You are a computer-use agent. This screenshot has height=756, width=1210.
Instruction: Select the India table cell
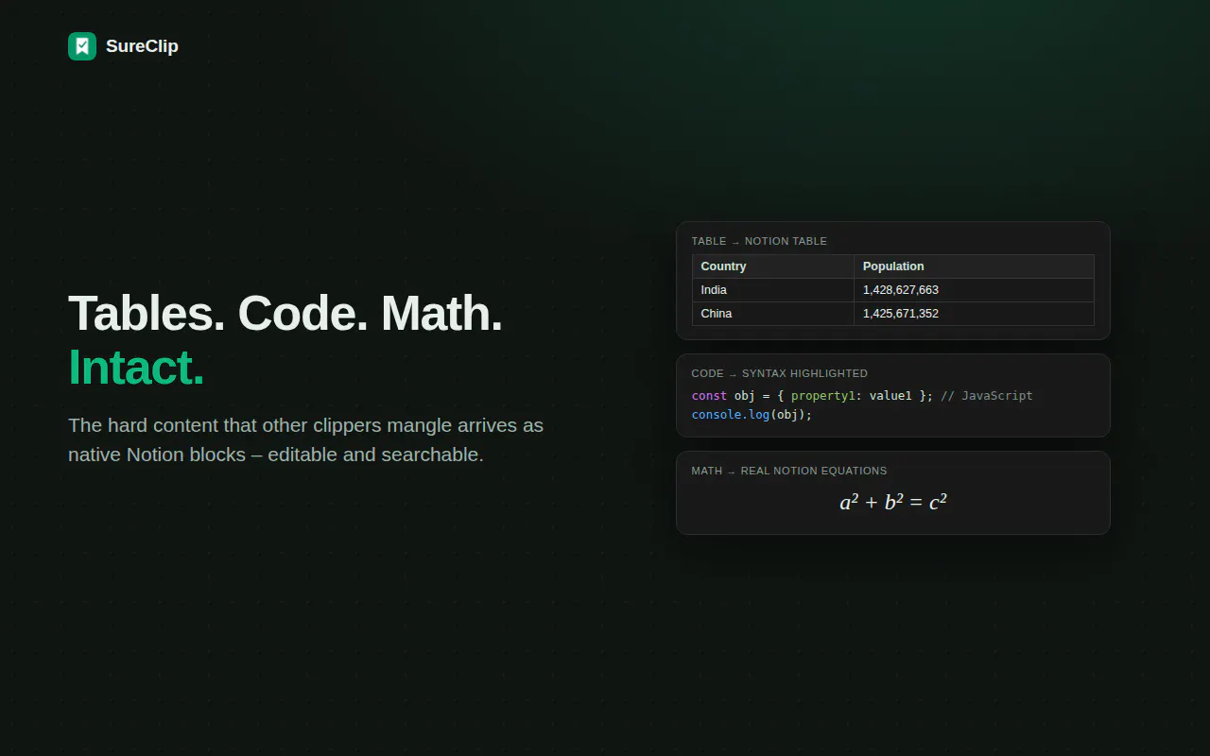pyautogui.click(x=773, y=290)
